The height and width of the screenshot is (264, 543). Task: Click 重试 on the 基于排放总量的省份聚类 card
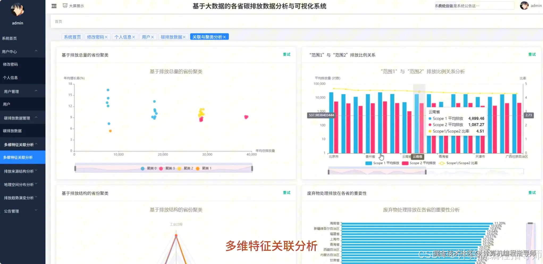click(x=287, y=55)
